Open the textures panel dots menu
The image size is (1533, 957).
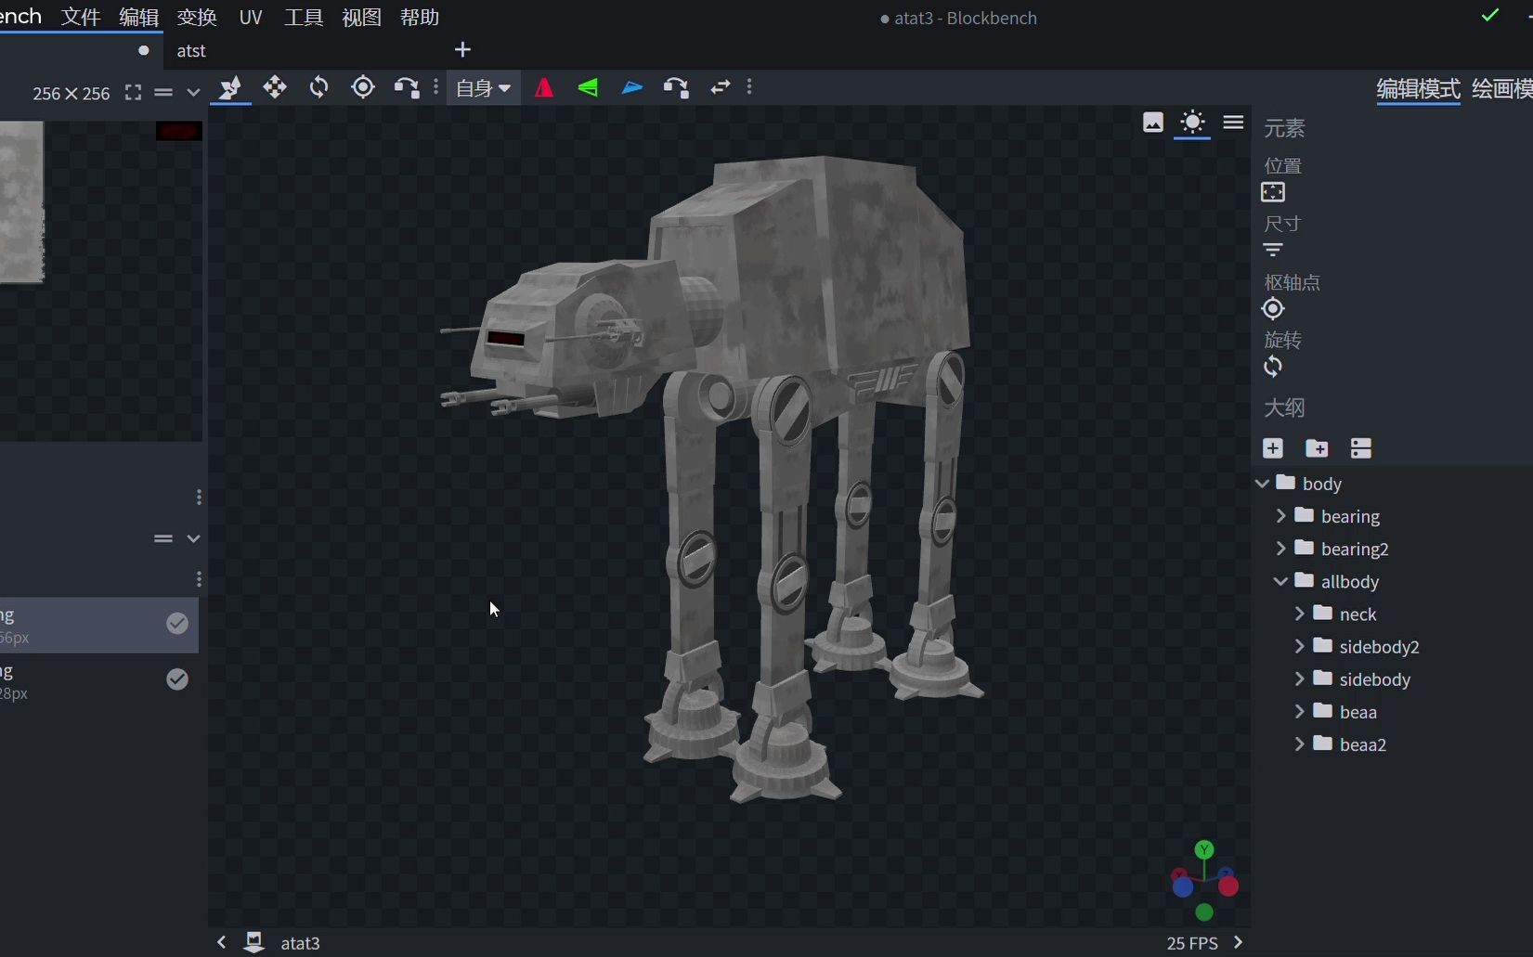[x=199, y=579]
